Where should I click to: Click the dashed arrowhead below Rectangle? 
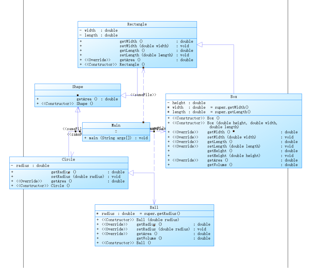pyautogui.click(x=143, y=71)
